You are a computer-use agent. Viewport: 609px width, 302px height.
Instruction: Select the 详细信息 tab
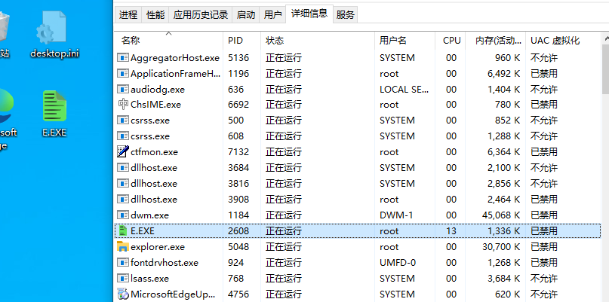pyautogui.click(x=309, y=14)
